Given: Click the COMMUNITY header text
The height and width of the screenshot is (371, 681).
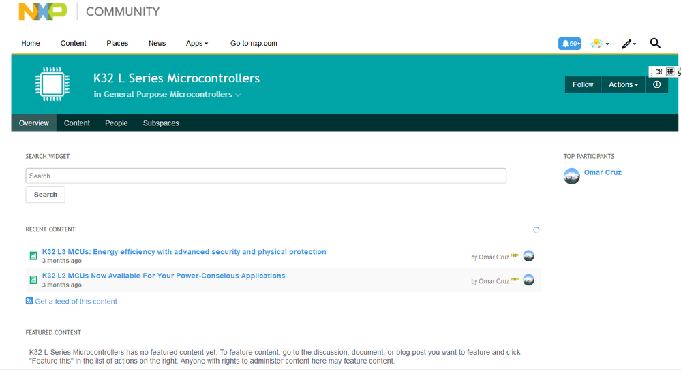Looking at the screenshot, I should click(123, 12).
